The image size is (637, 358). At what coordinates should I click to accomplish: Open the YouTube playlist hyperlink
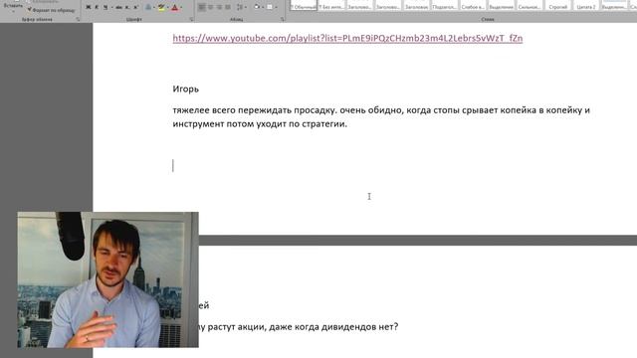pos(347,38)
